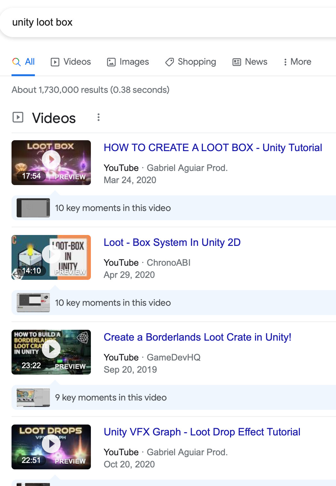Click the unity loot box search field
This screenshot has width=336, height=486.
[x=96, y=22]
